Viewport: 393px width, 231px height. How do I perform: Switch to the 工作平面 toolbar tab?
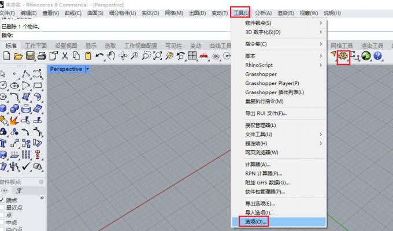click(36, 46)
